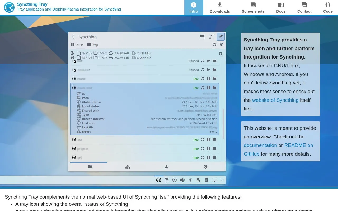The height and width of the screenshot is (211, 338).
Task: Click the volume speaker tray icon
Action: click(182, 180)
